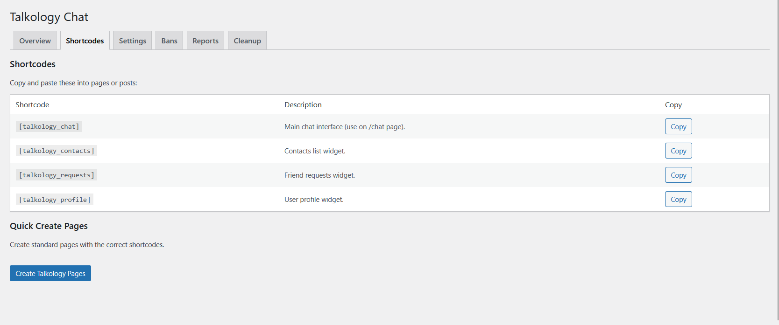Select the Shortcodes tab
The height and width of the screenshot is (325, 779).
click(x=85, y=41)
